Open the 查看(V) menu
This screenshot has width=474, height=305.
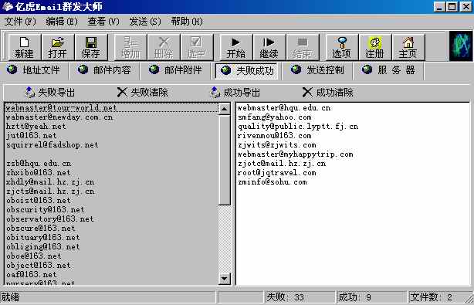pyautogui.click(x=103, y=22)
